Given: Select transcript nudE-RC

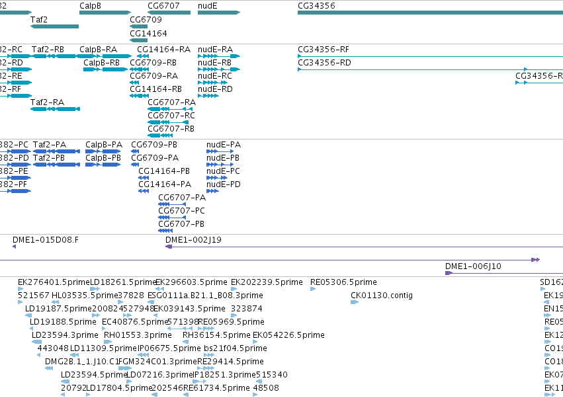Looking at the screenshot, I should tap(215, 76).
